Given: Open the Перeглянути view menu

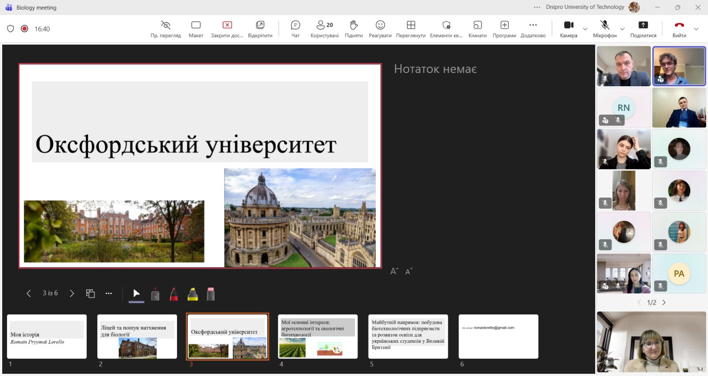Looking at the screenshot, I should tap(411, 29).
